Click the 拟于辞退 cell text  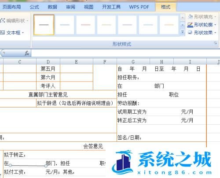pos(75,103)
